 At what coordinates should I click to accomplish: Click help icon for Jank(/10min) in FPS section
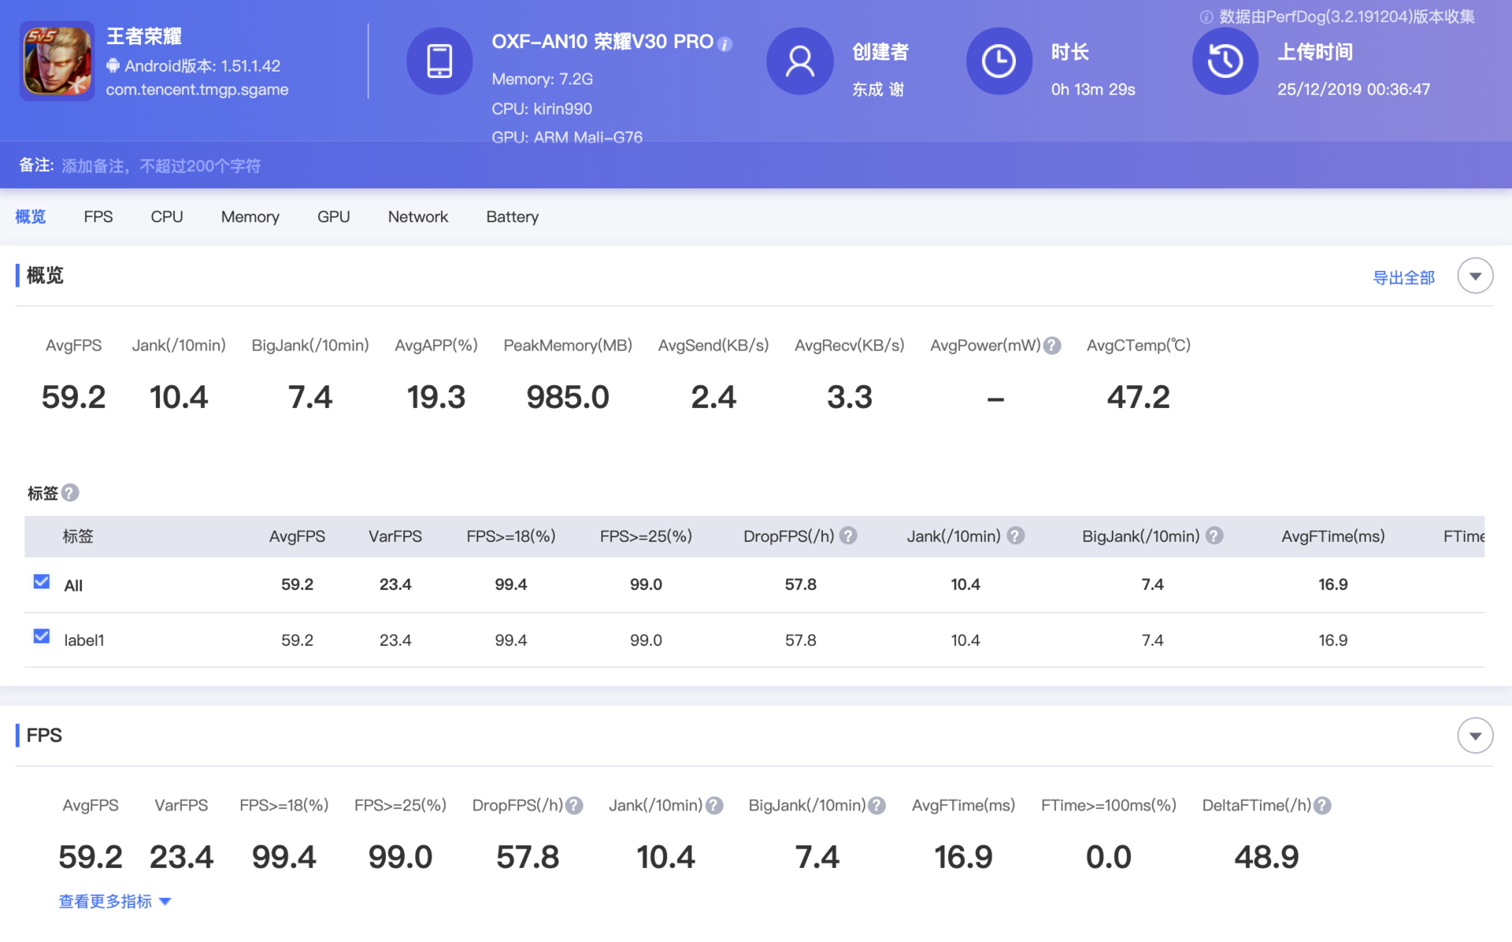tap(714, 806)
